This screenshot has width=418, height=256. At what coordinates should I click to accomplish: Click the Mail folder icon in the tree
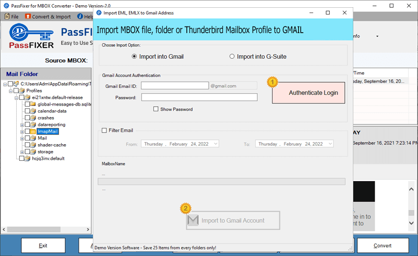click(33, 138)
